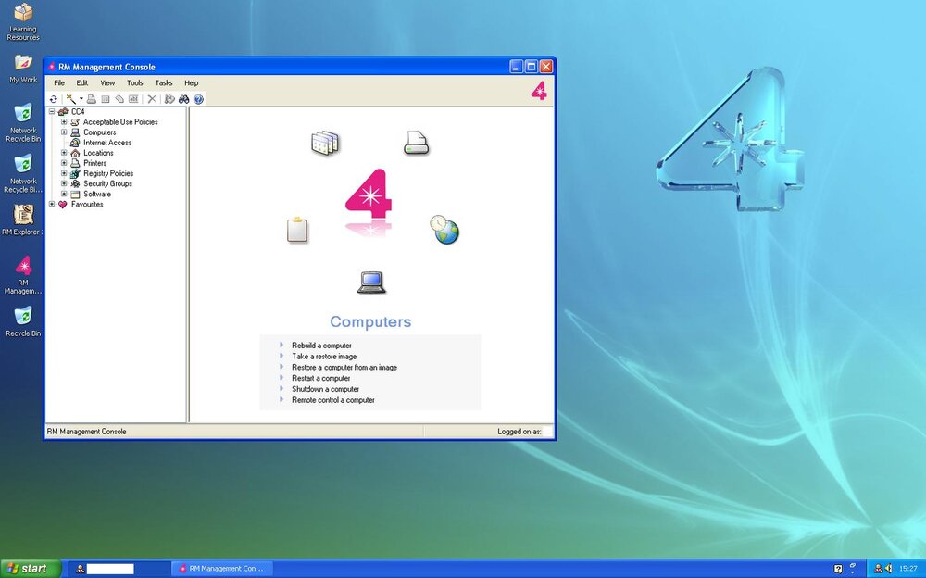Image resolution: width=926 pixels, height=578 pixels.
Task: Collapse the CC4 root node
Action: click(52, 112)
